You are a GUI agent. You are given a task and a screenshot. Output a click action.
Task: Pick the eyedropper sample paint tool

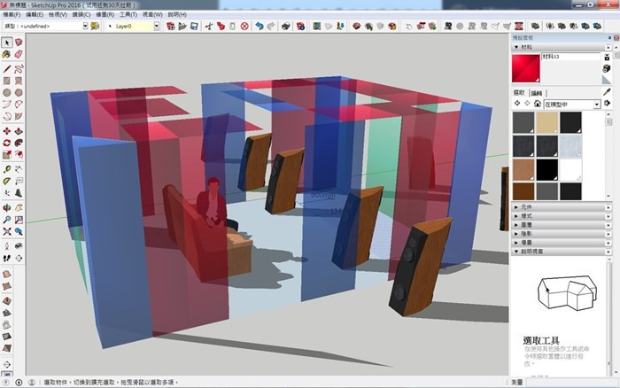[x=605, y=91]
